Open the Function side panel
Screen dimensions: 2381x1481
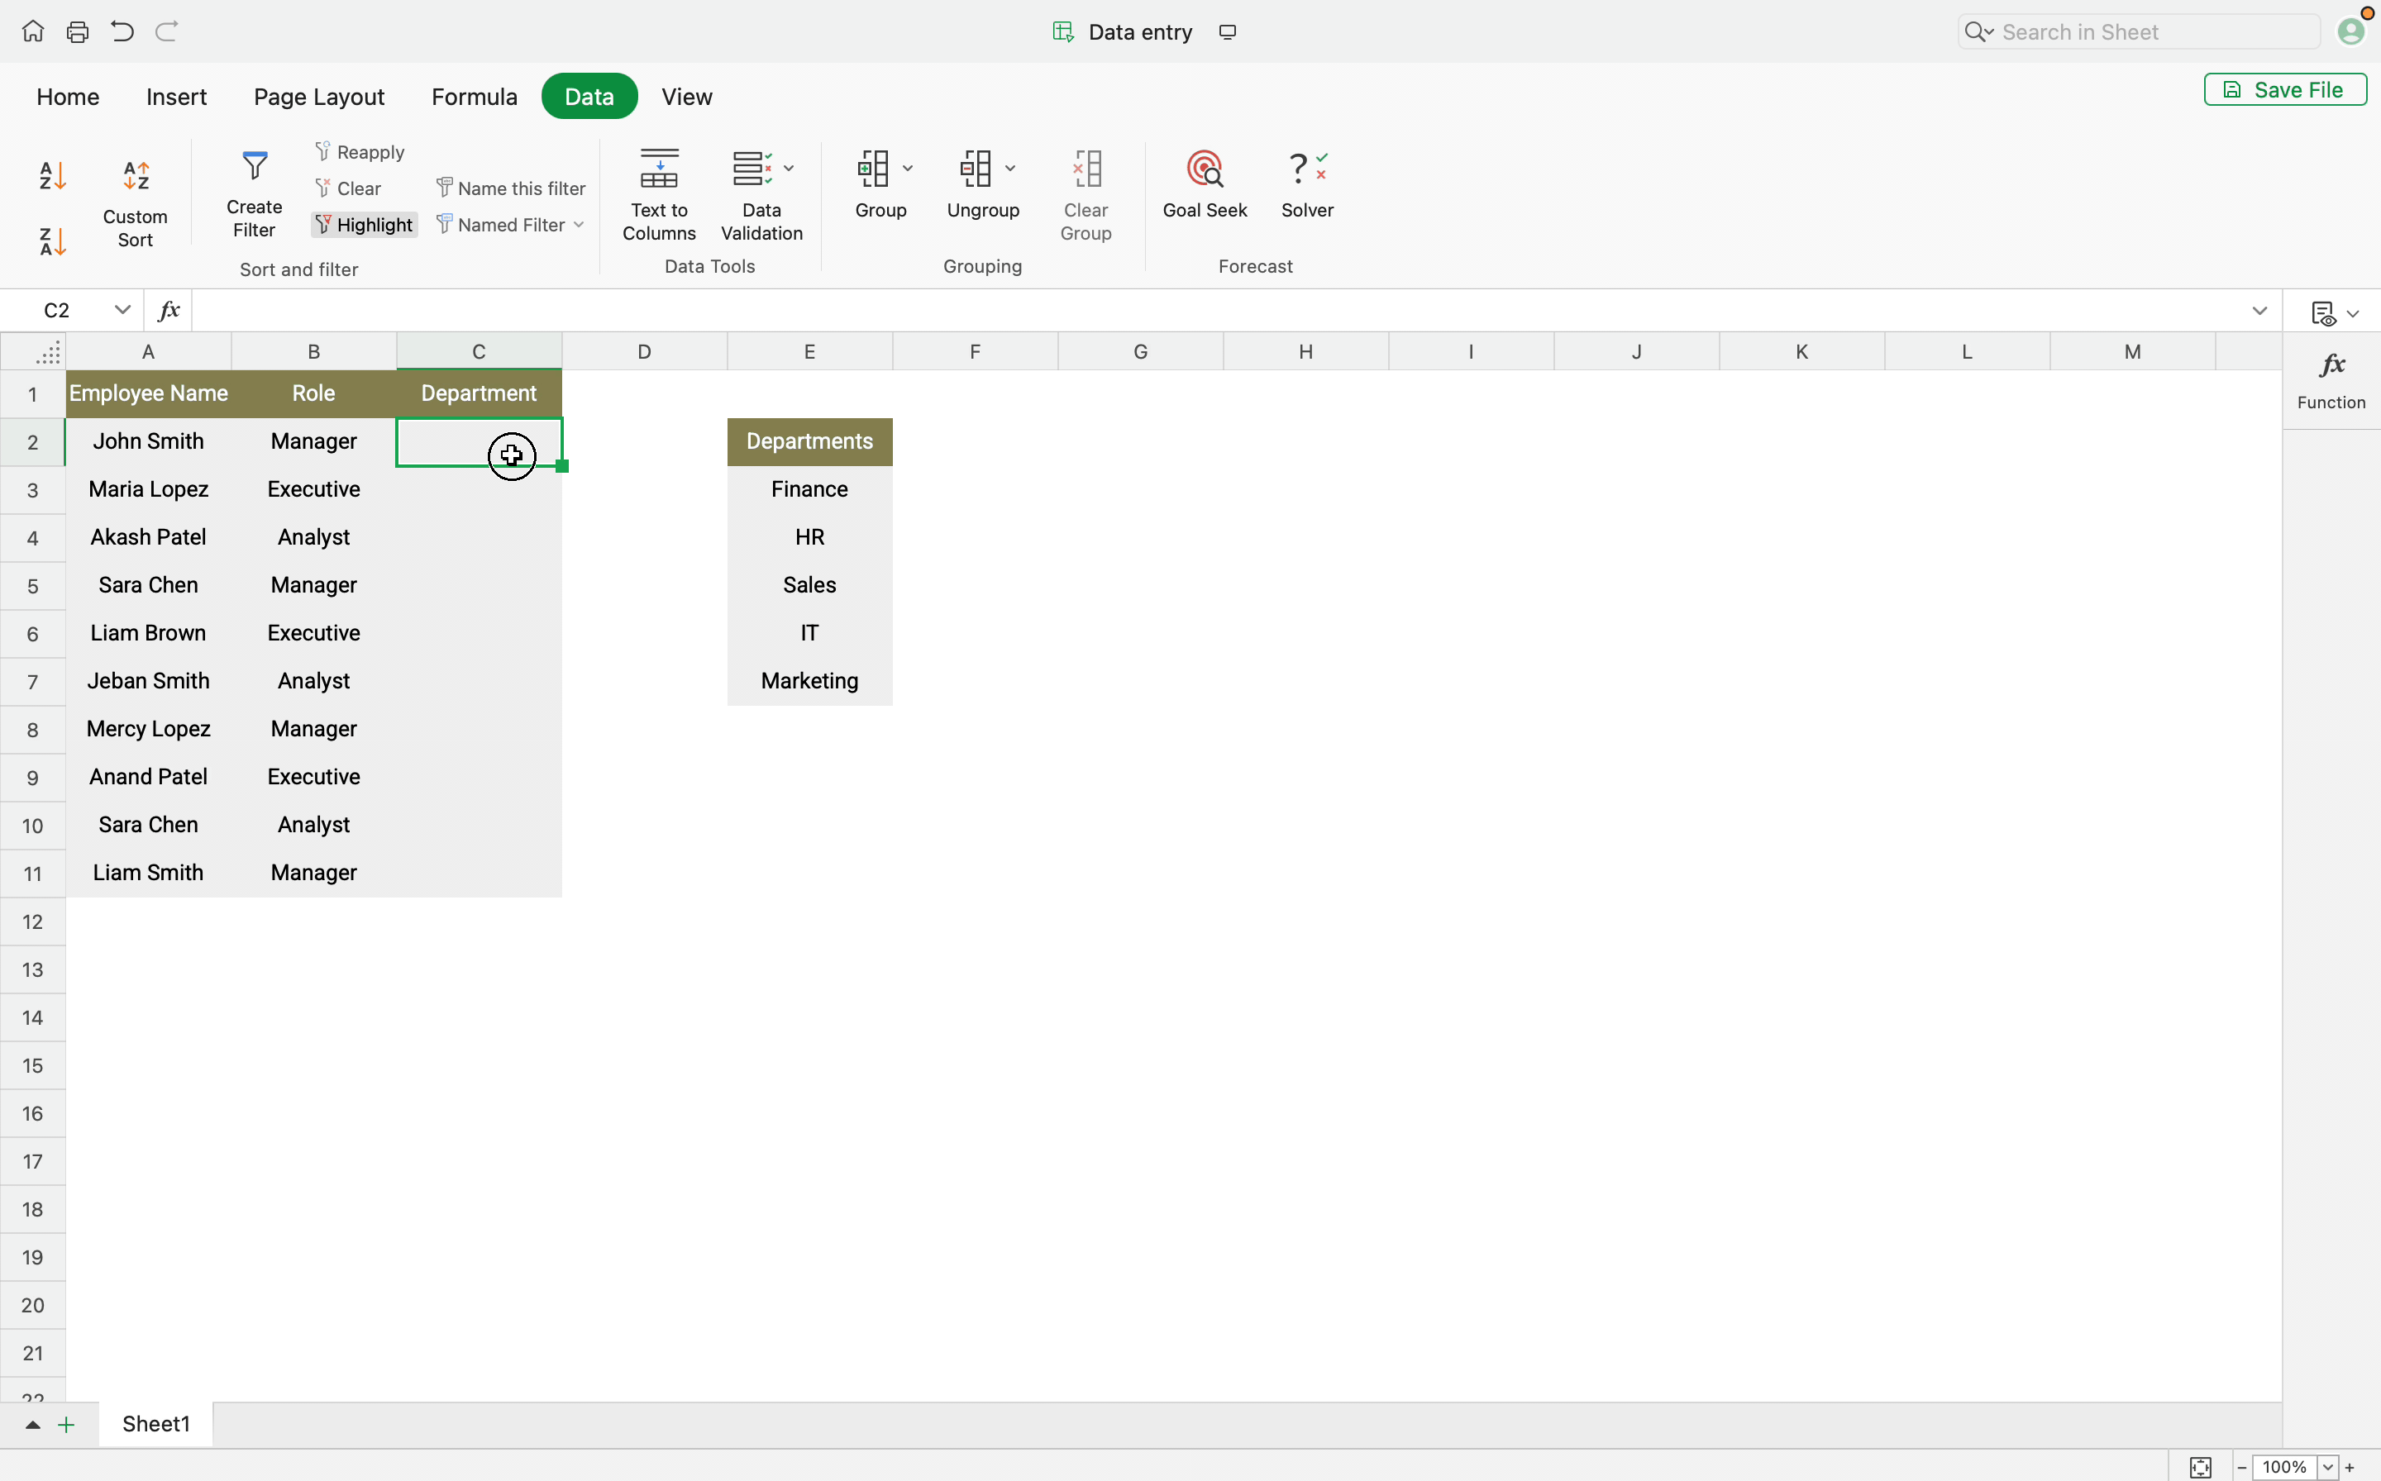click(2331, 380)
